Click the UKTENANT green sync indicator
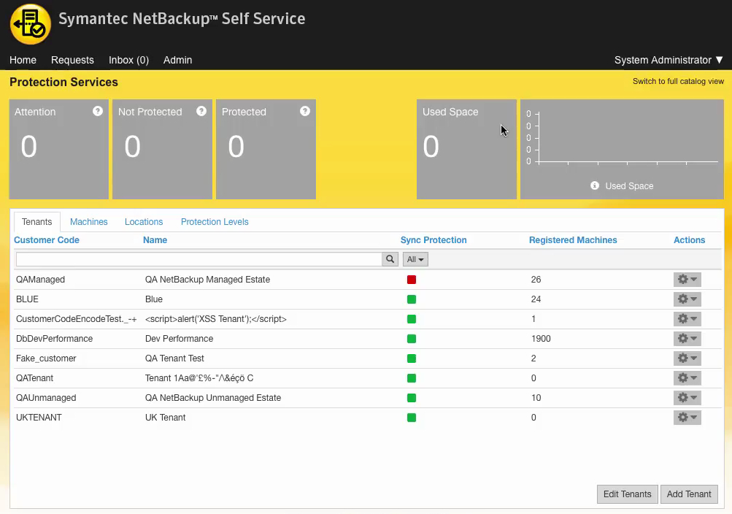Viewport: 732px width, 514px height. point(412,418)
